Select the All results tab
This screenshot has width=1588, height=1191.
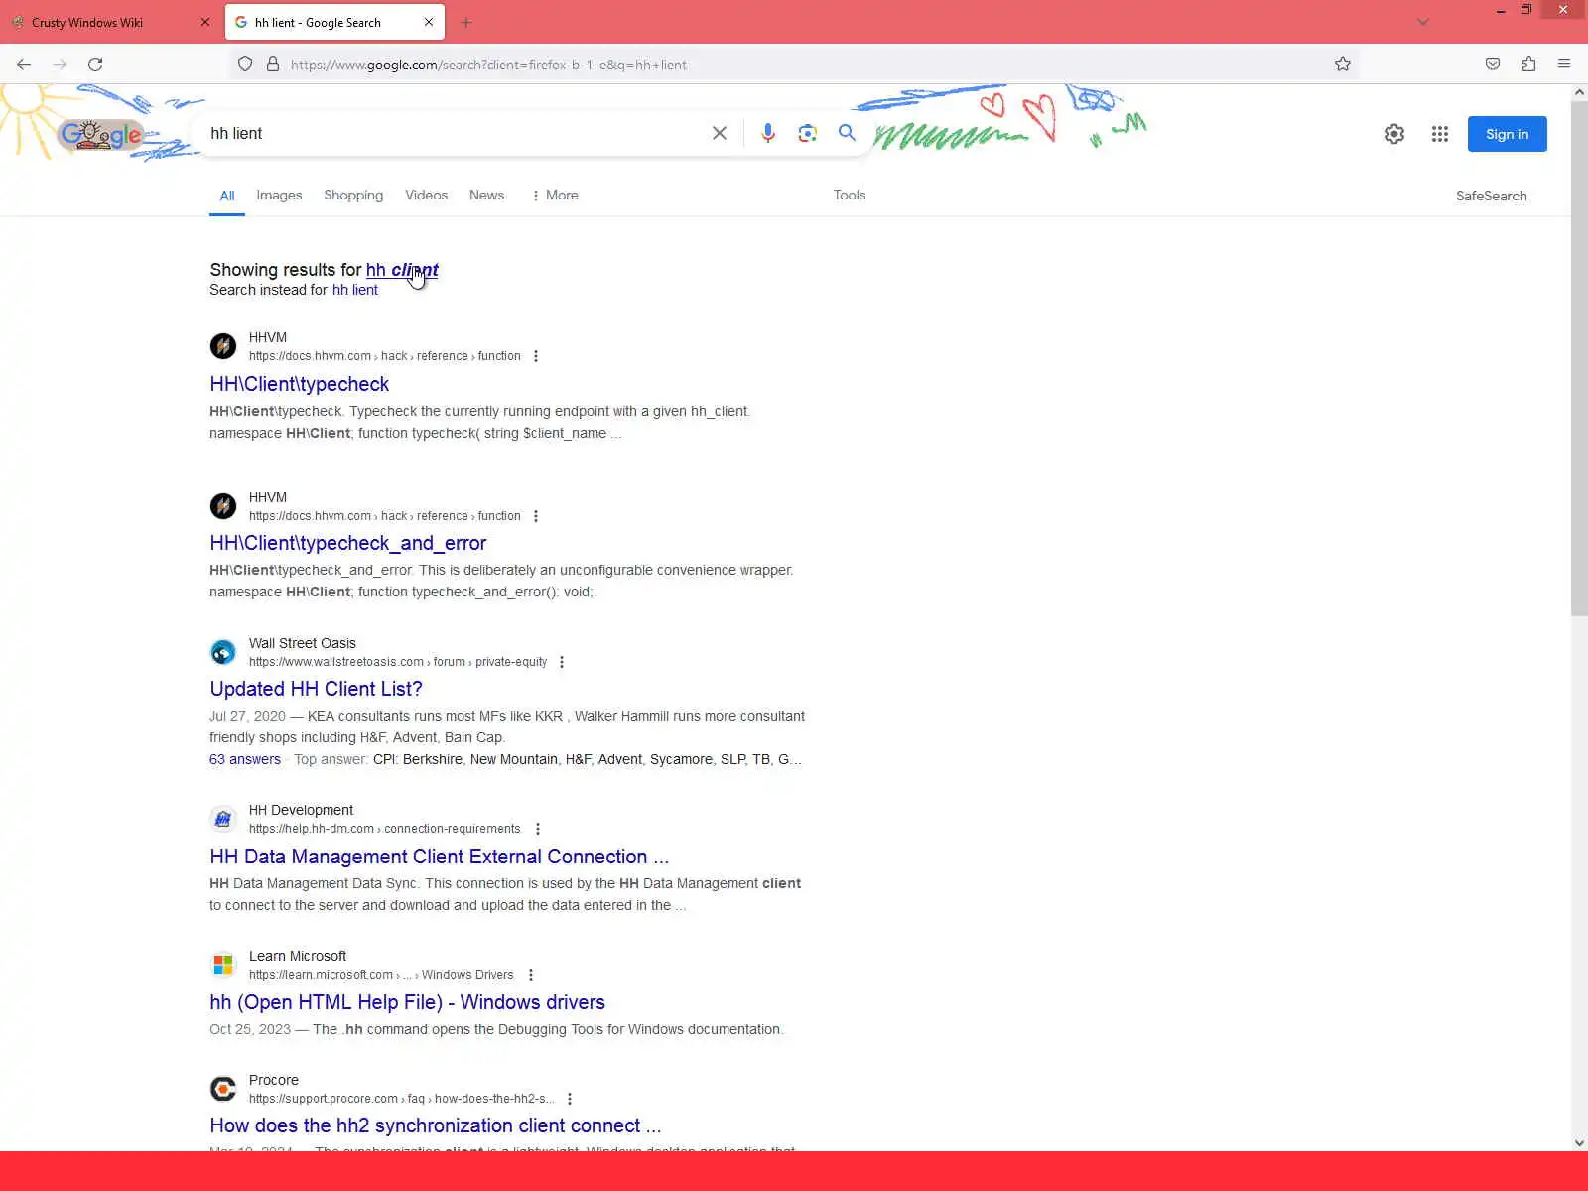227,196
